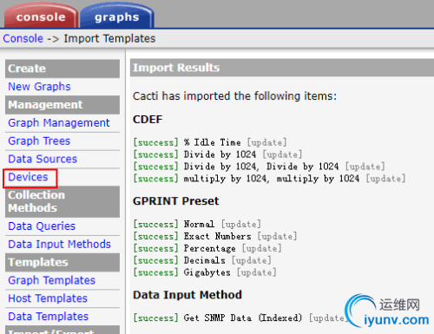Open the Devices page
The height and width of the screenshot is (334, 434).
tap(28, 177)
